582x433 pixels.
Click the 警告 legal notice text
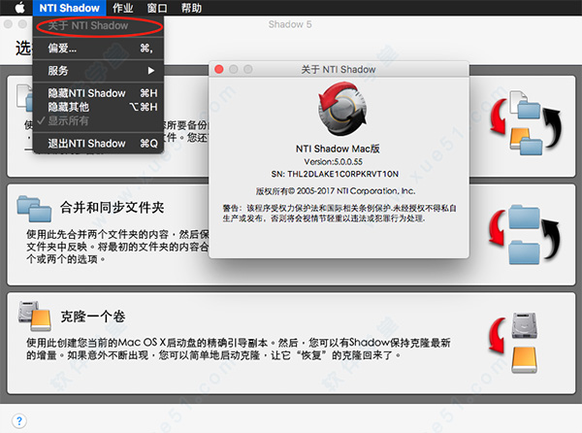pos(339,214)
